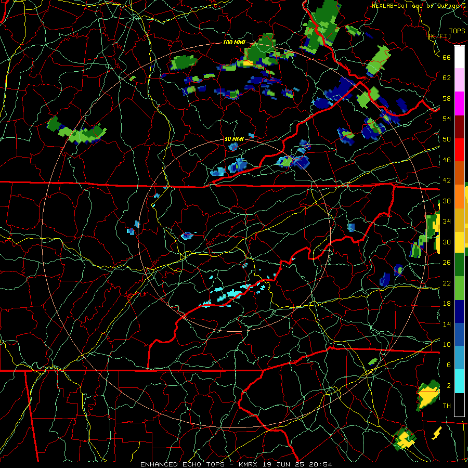The width and height of the screenshot is (468, 468).
Task: Click the '14' legend scale value
Action: point(447,324)
